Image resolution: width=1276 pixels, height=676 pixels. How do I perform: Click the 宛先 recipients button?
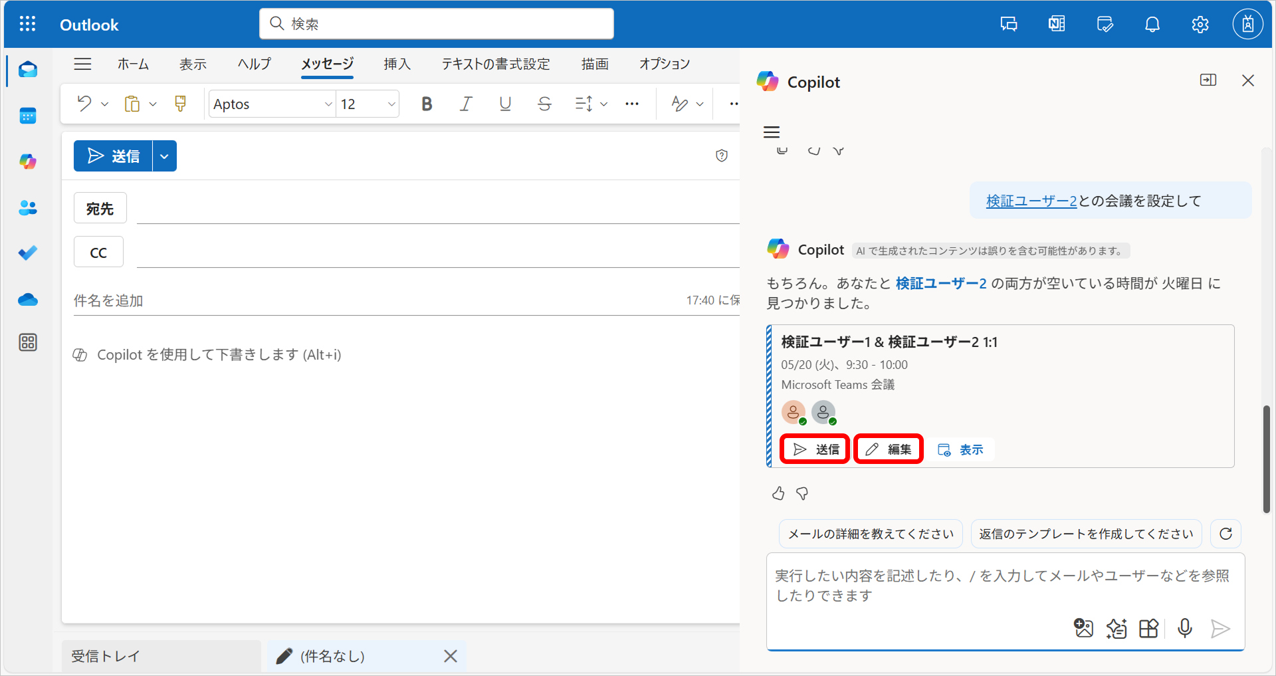coord(100,208)
